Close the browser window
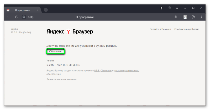210x110 pixels. [x=201, y=8]
